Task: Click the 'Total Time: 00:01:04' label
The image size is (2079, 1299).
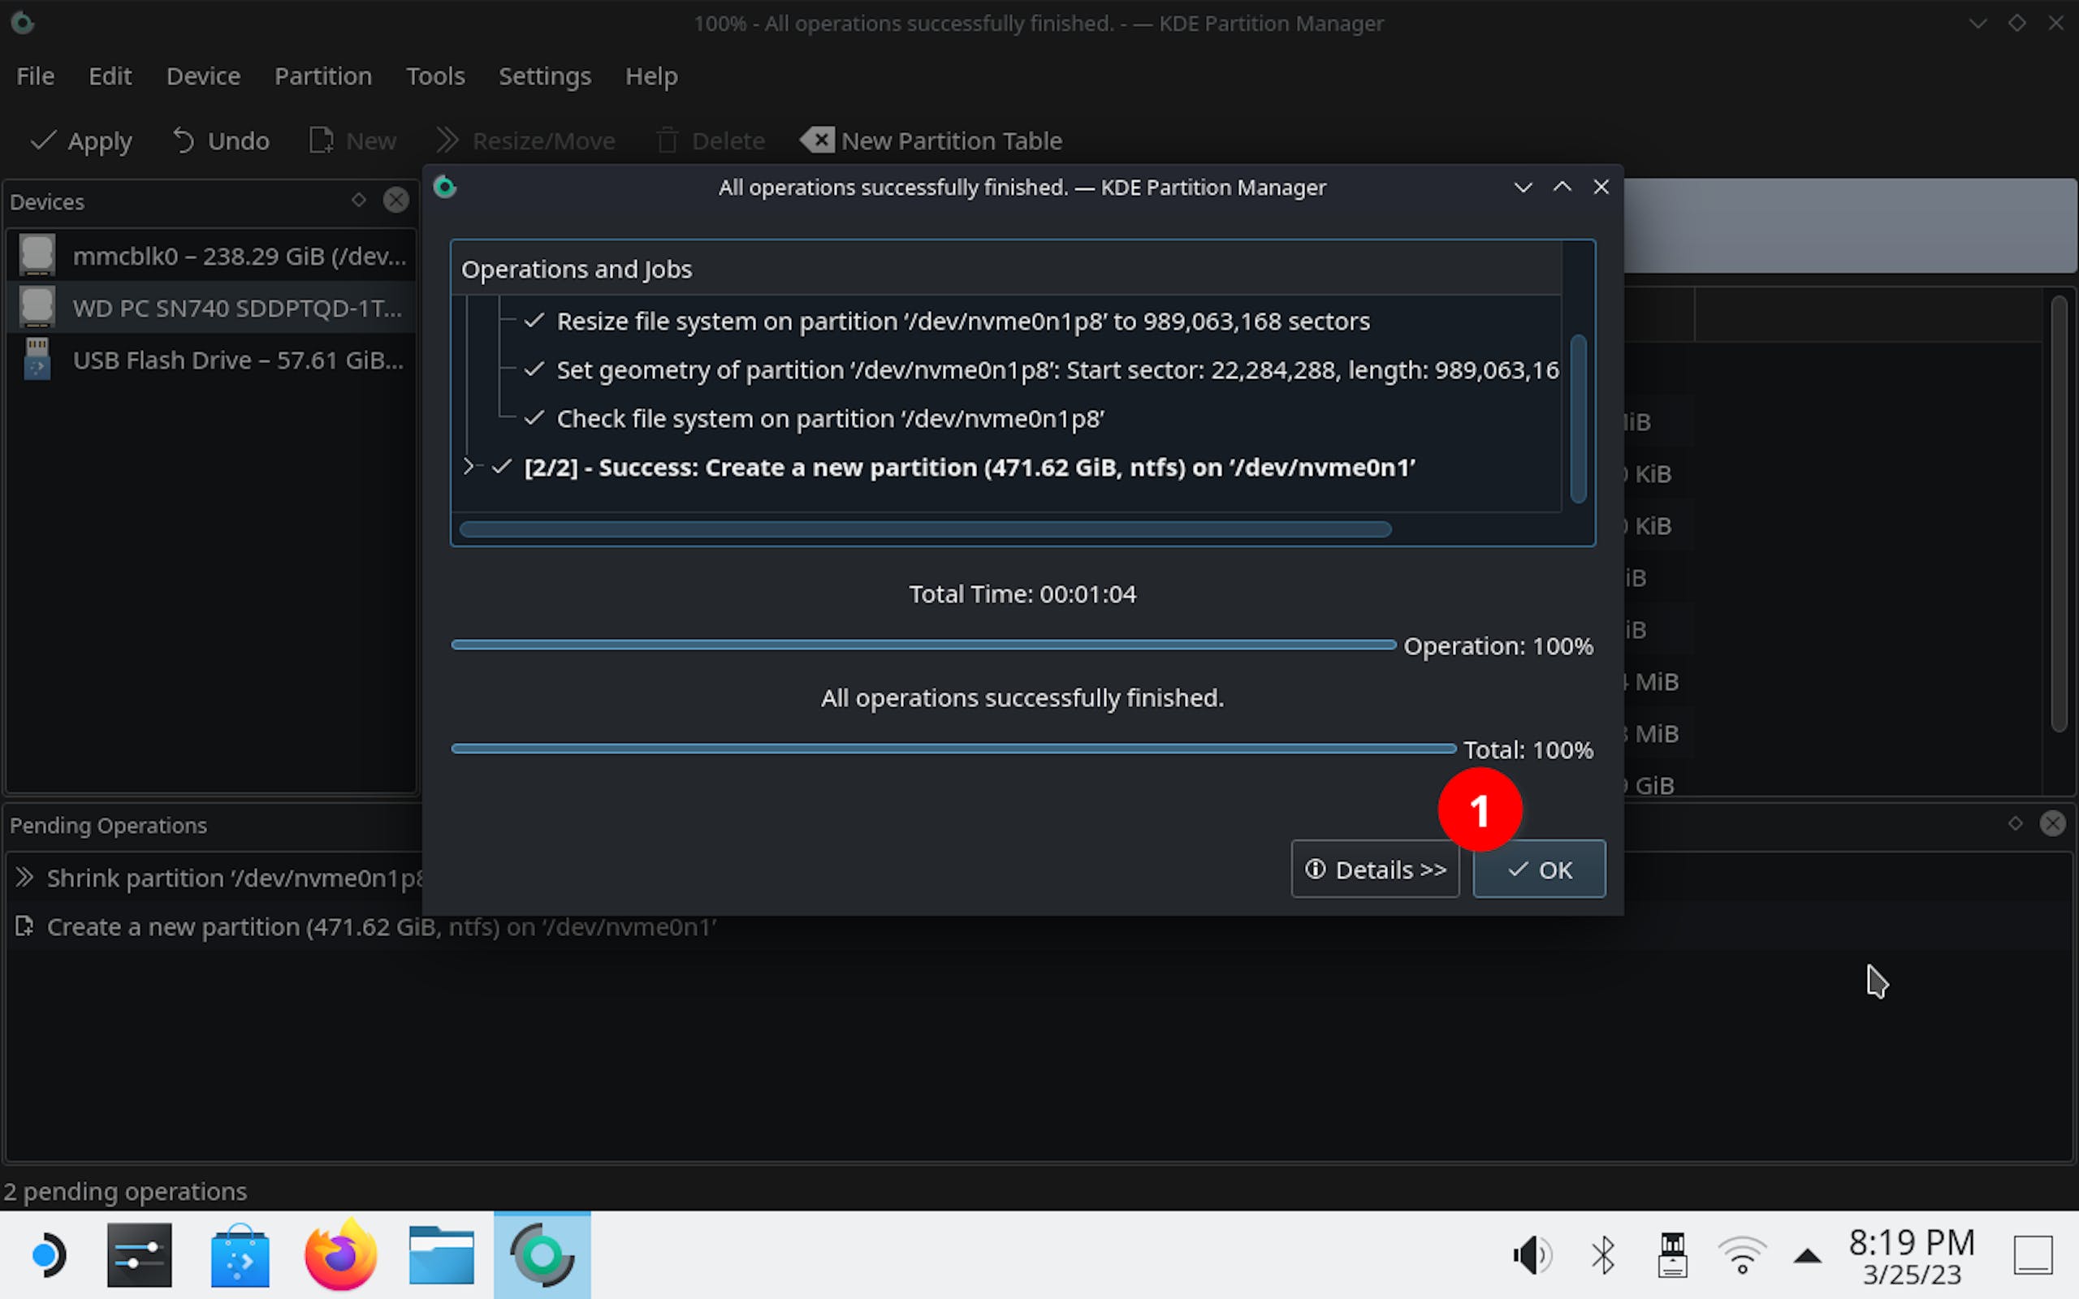Action: 1022,593
